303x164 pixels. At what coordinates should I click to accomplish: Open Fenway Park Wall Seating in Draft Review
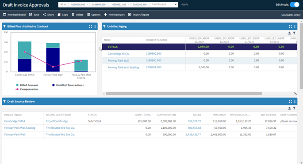pos(20,128)
